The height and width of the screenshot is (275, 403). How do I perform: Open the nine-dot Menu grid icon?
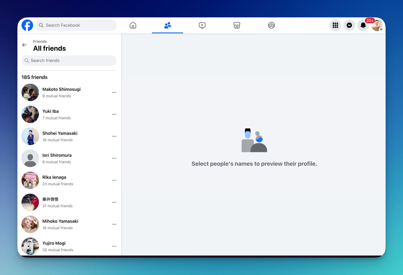coord(335,25)
